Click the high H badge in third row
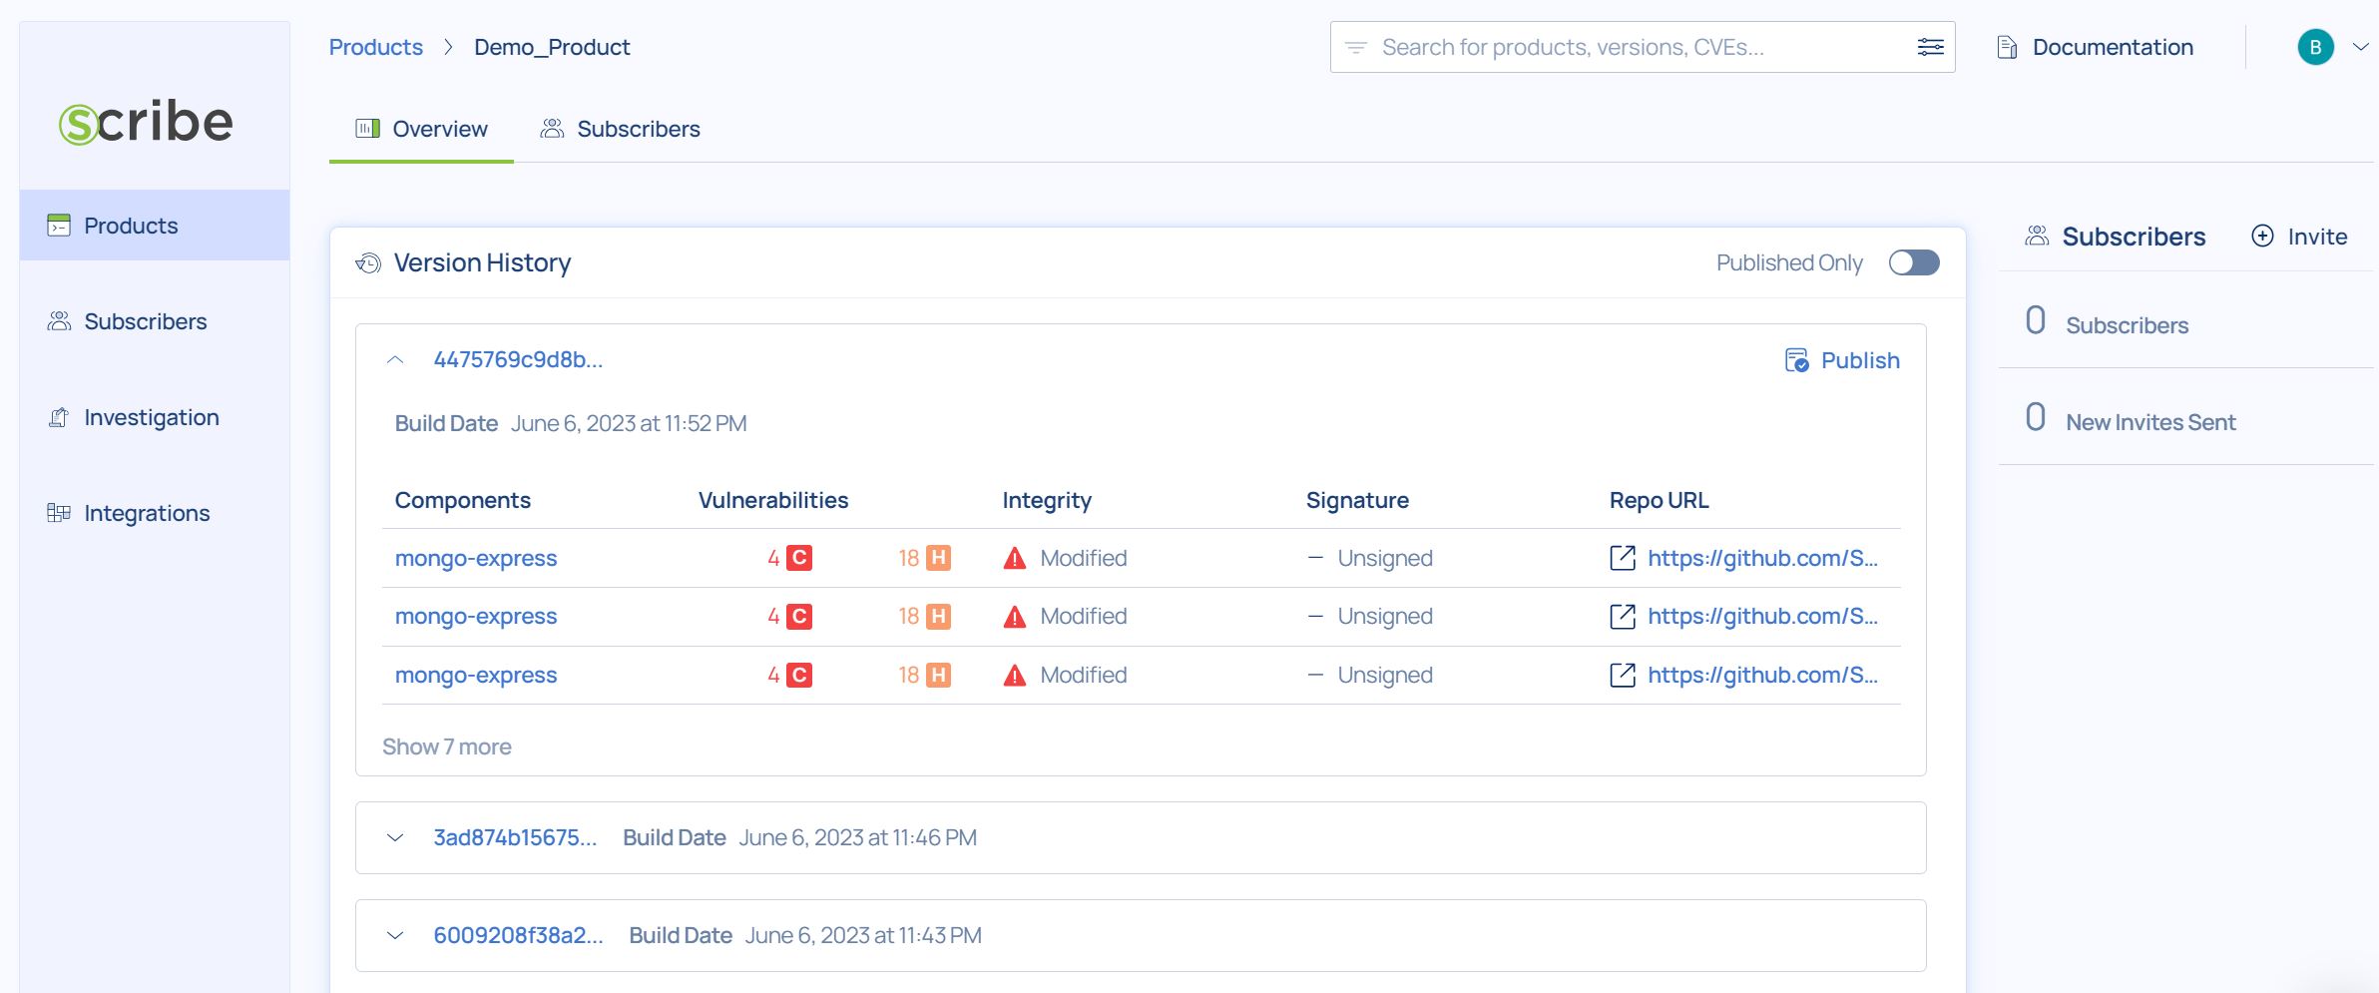The height and width of the screenshot is (993, 2379). 938,676
